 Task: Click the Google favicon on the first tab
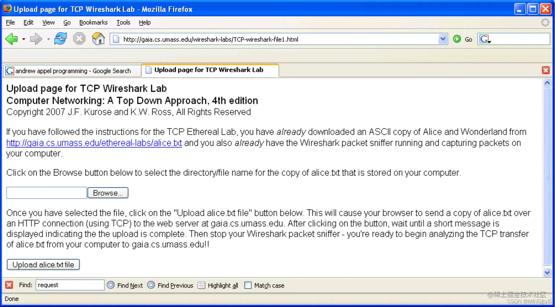(10, 71)
